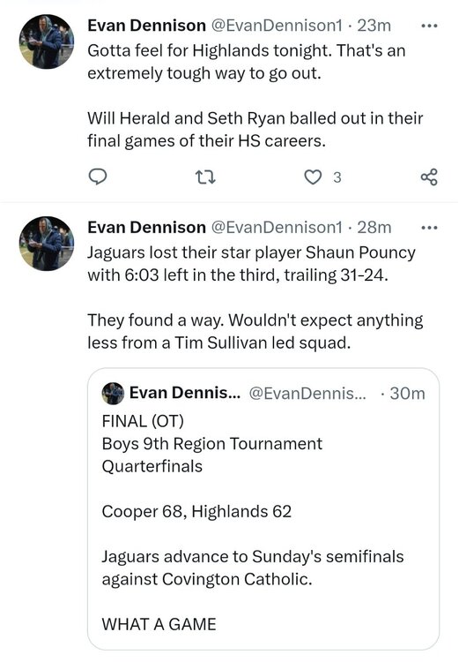Open the 28m timestamp link
The width and height of the screenshot is (459, 662).
pyautogui.click(x=374, y=228)
